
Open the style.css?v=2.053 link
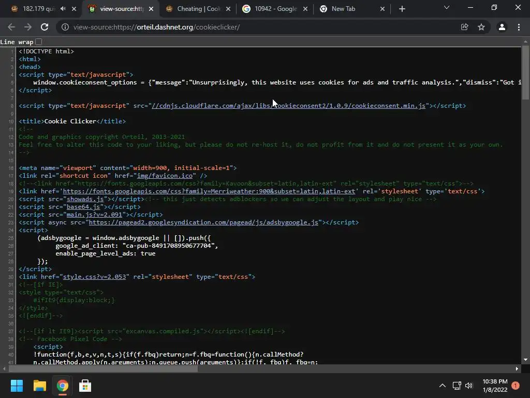point(94,277)
